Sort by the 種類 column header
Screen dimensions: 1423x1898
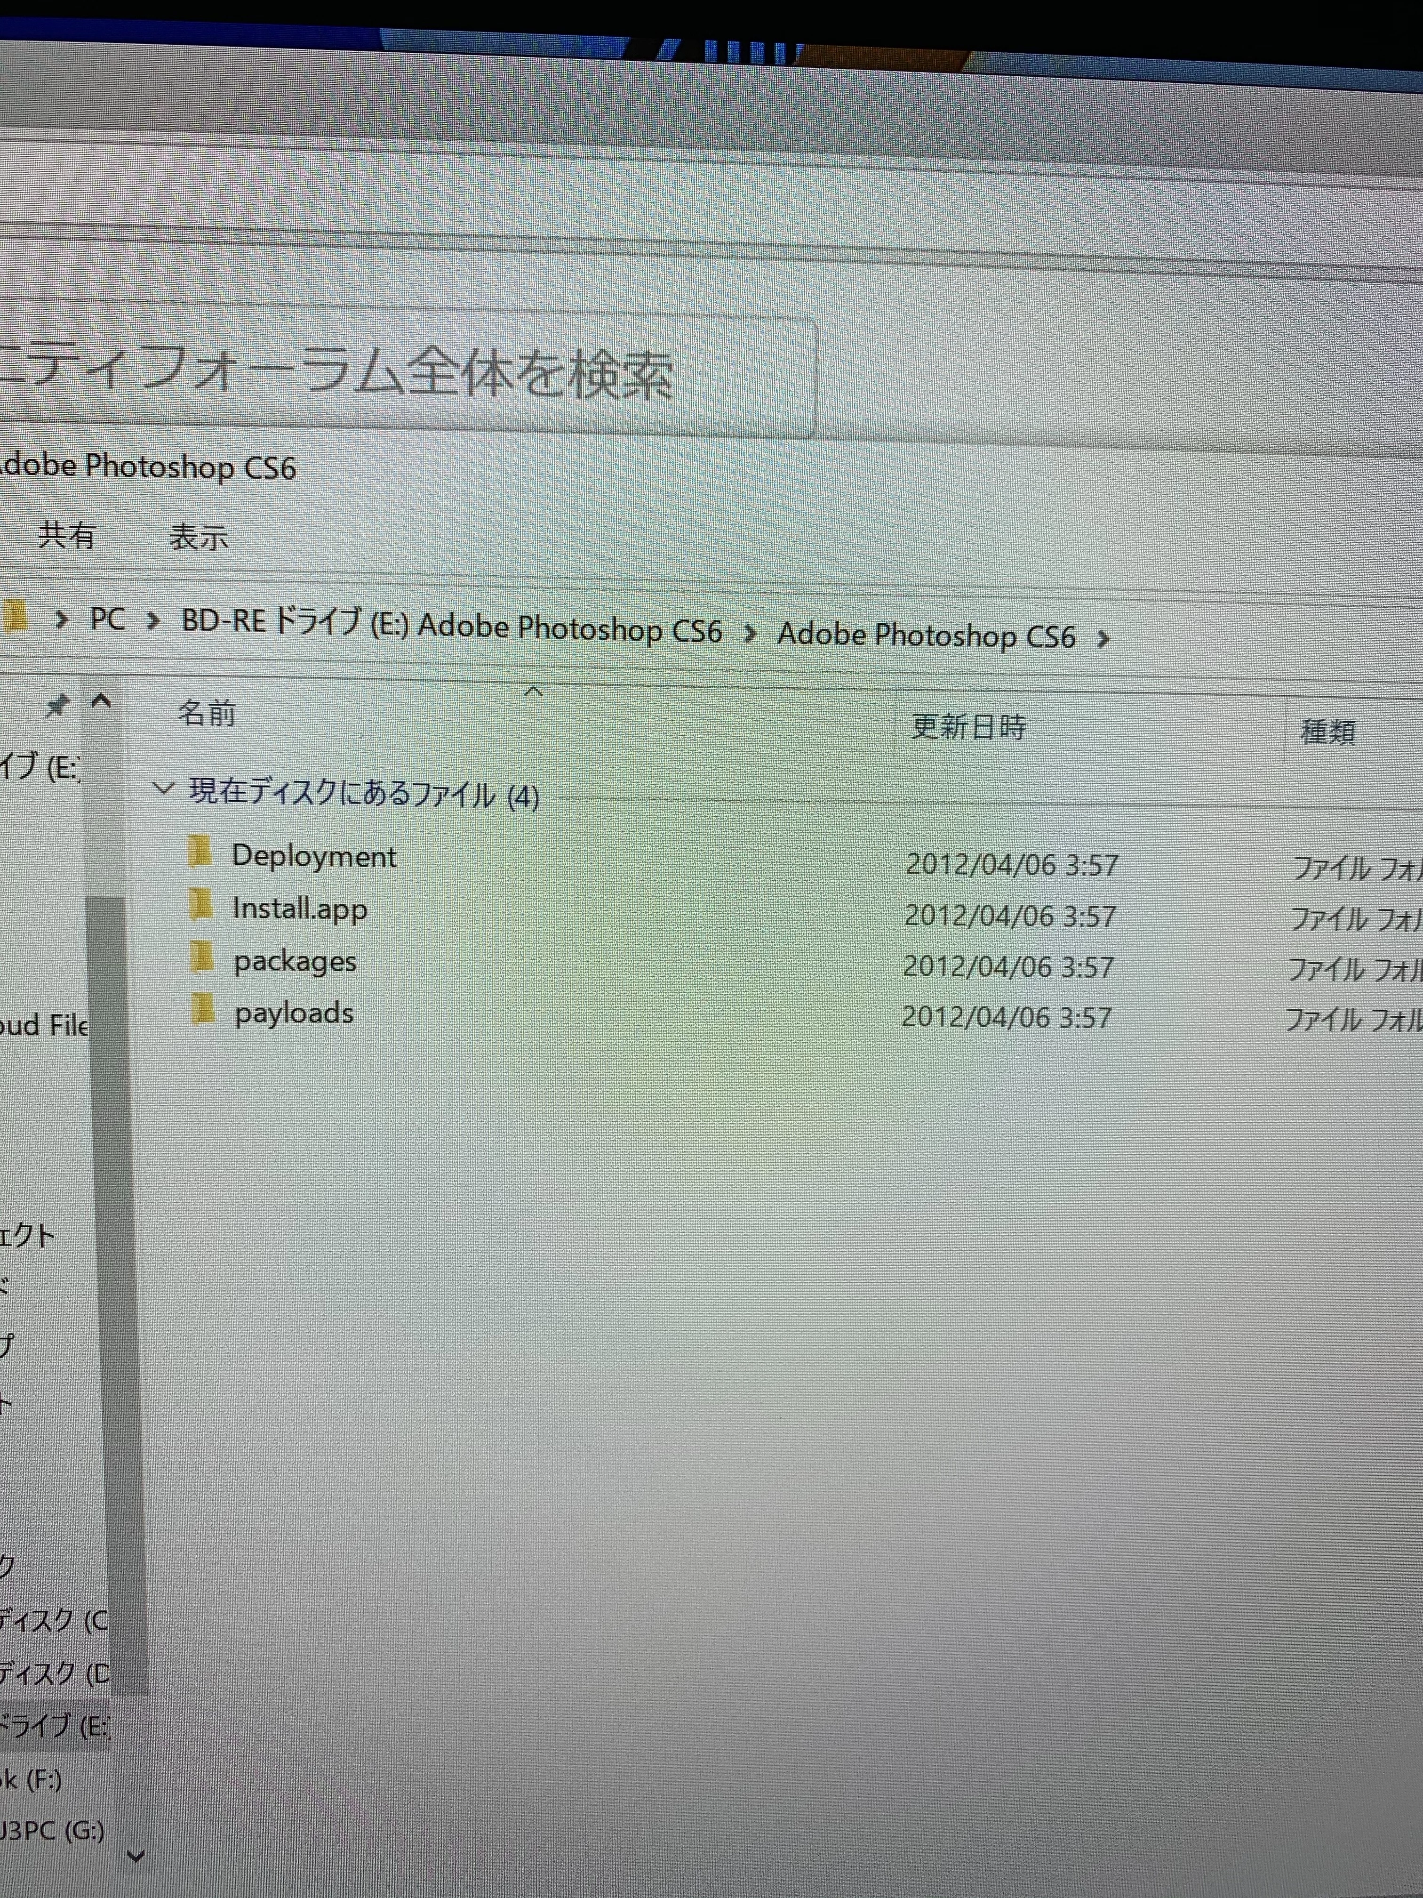point(1327,732)
